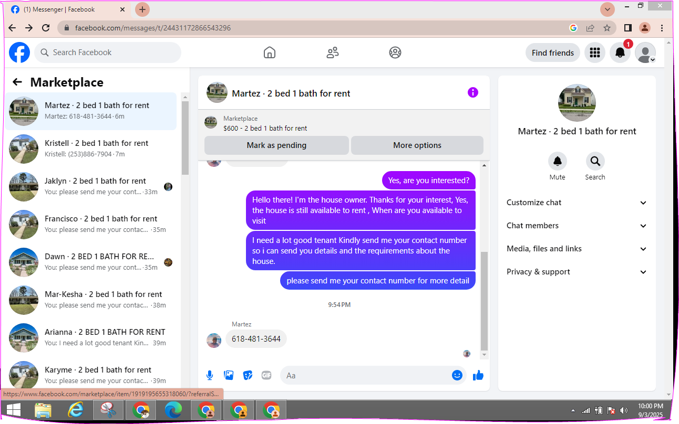Open a new browser tab

tap(142, 9)
